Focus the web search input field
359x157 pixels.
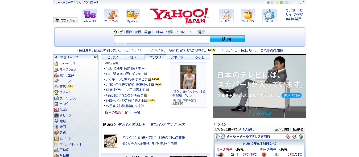(162, 39)
